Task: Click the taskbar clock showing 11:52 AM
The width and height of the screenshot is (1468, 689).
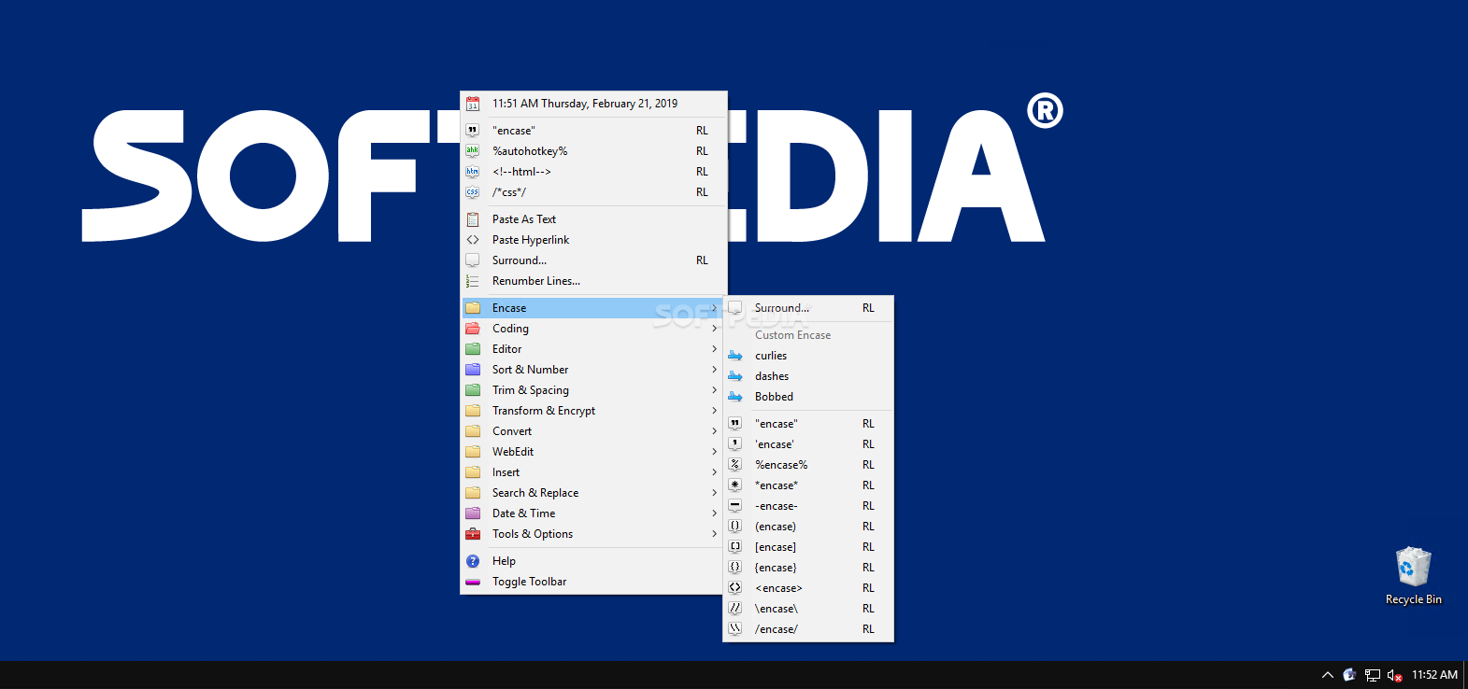Action: [1434, 675]
